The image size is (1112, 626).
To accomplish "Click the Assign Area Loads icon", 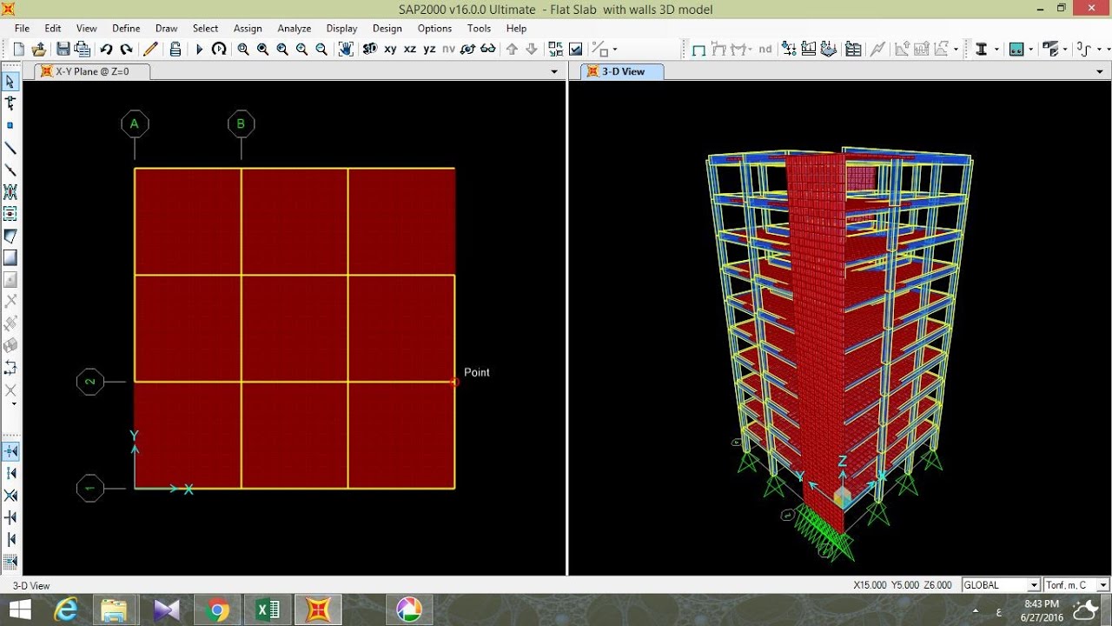I will click(x=830, y=50).
